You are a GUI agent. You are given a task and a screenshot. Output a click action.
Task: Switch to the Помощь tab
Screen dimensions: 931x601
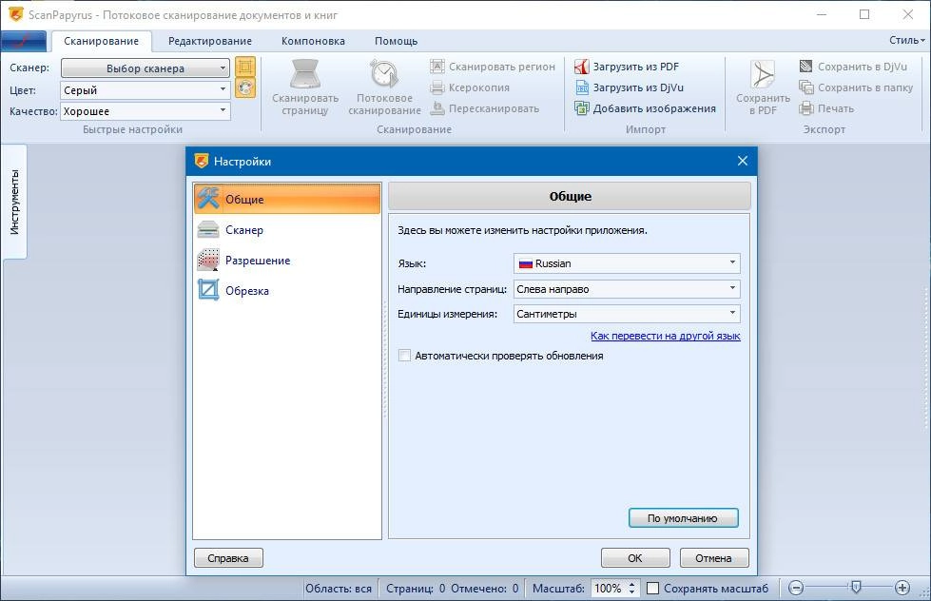pyautogui.click(x=396, y=41)
